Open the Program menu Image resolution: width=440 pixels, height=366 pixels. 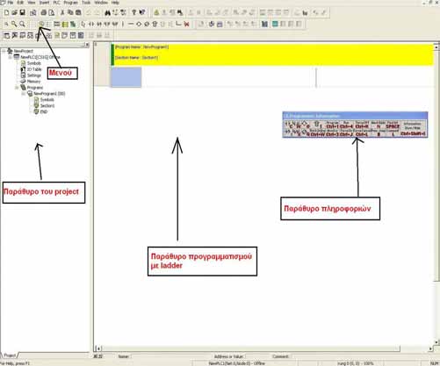coord(70,3)
